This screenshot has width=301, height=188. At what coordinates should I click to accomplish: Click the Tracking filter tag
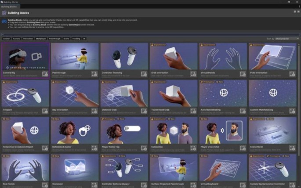pyautogui.click(x=76, y=39)
